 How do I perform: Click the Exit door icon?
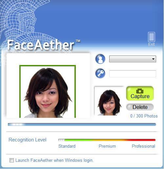pyautogui.click(x=152, y=37)
